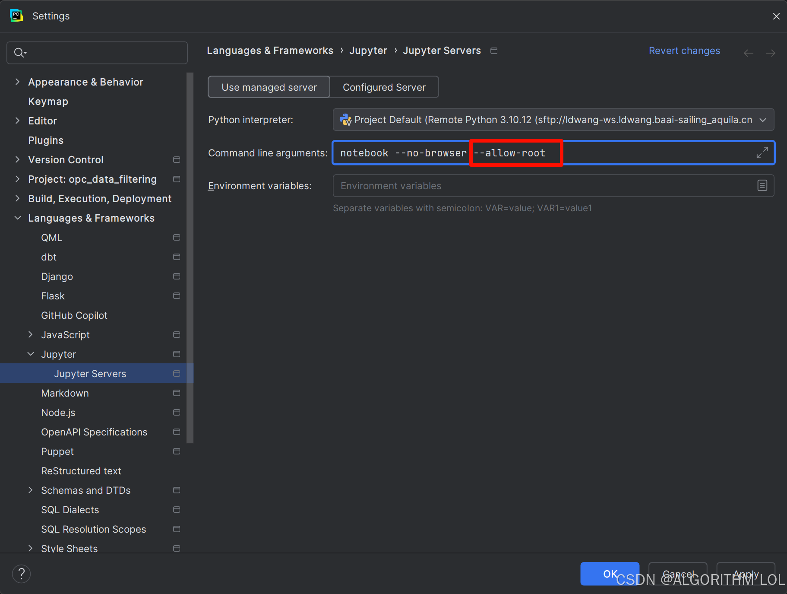Collapse the Languages & Frameworks section
Viewport: 787px width, 594px height.
pos(17,218)
